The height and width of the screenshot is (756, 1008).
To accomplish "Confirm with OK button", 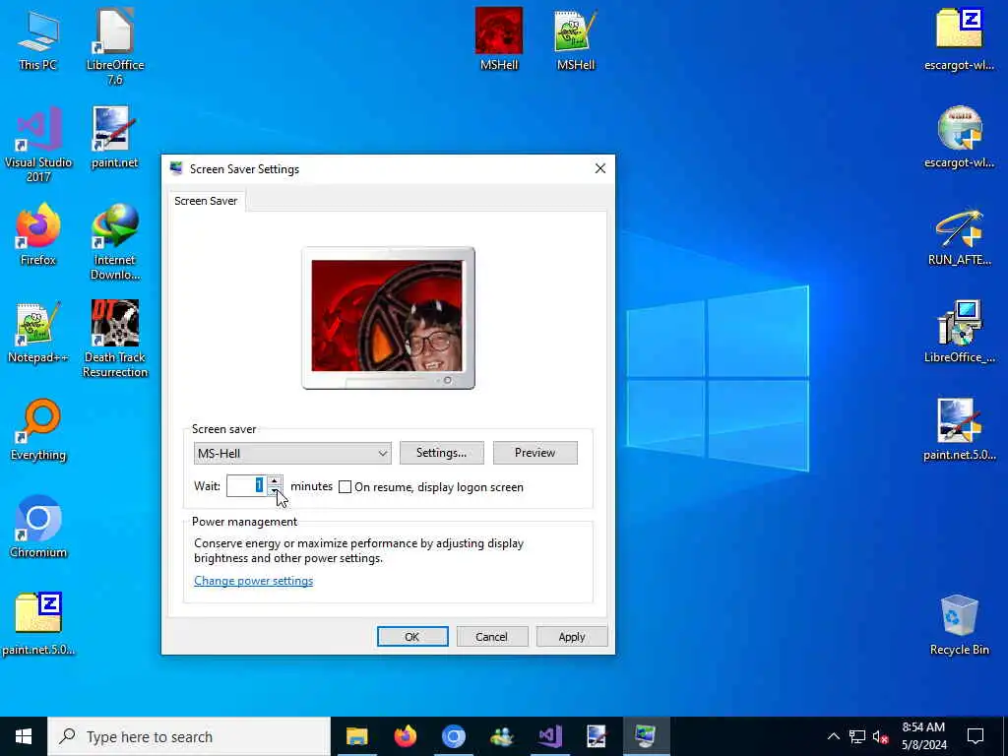I will [412, 637].
